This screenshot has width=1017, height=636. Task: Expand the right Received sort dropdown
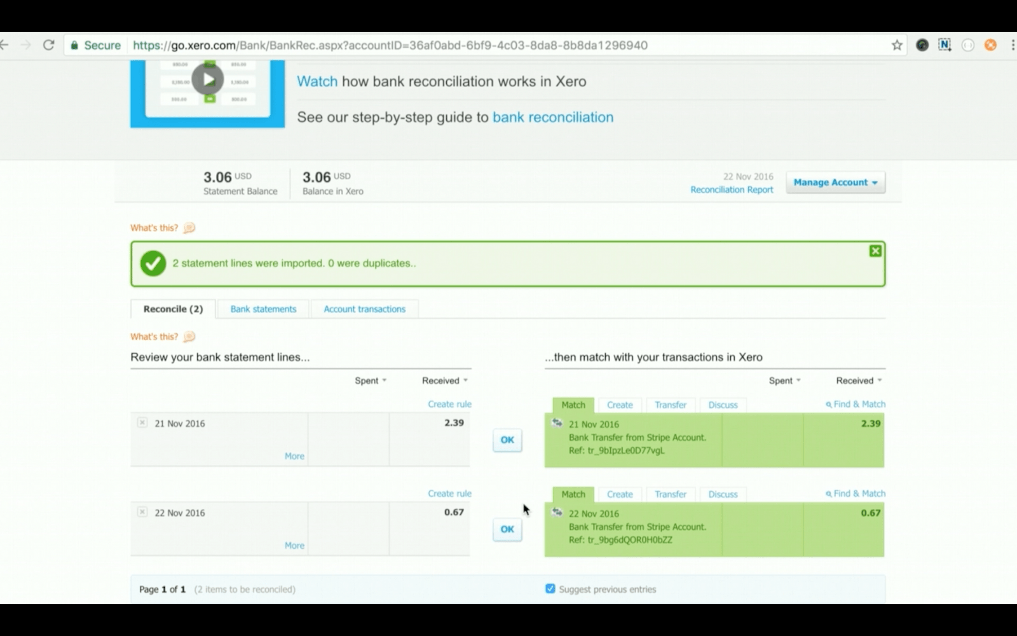click(859, 380)
